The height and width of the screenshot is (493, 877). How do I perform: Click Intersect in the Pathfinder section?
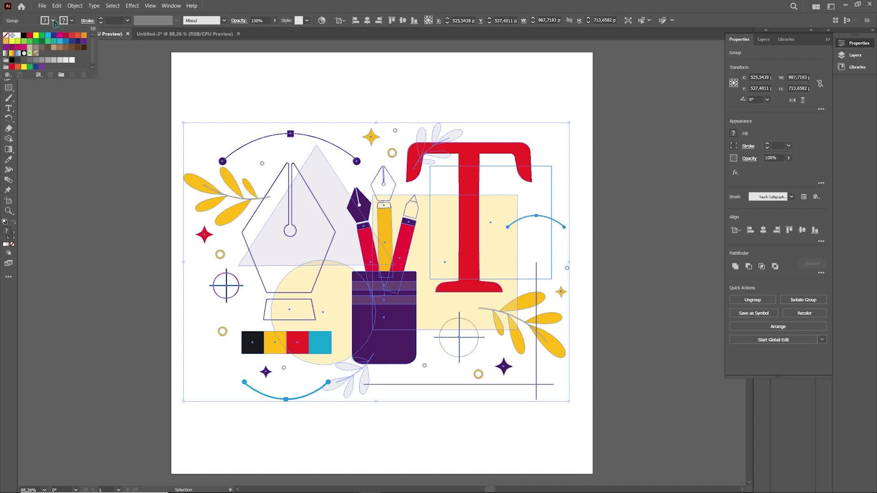pyautogui.click(x=761, y=266)
